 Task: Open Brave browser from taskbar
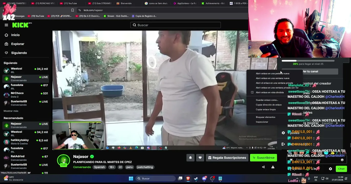click(188, 179)
